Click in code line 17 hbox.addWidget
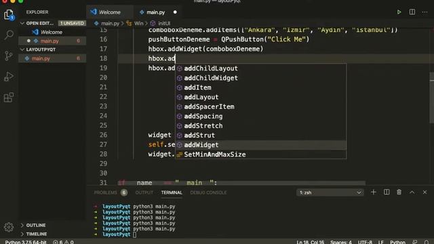The width and height of the screenshot is (434, 244). [205, 49]
